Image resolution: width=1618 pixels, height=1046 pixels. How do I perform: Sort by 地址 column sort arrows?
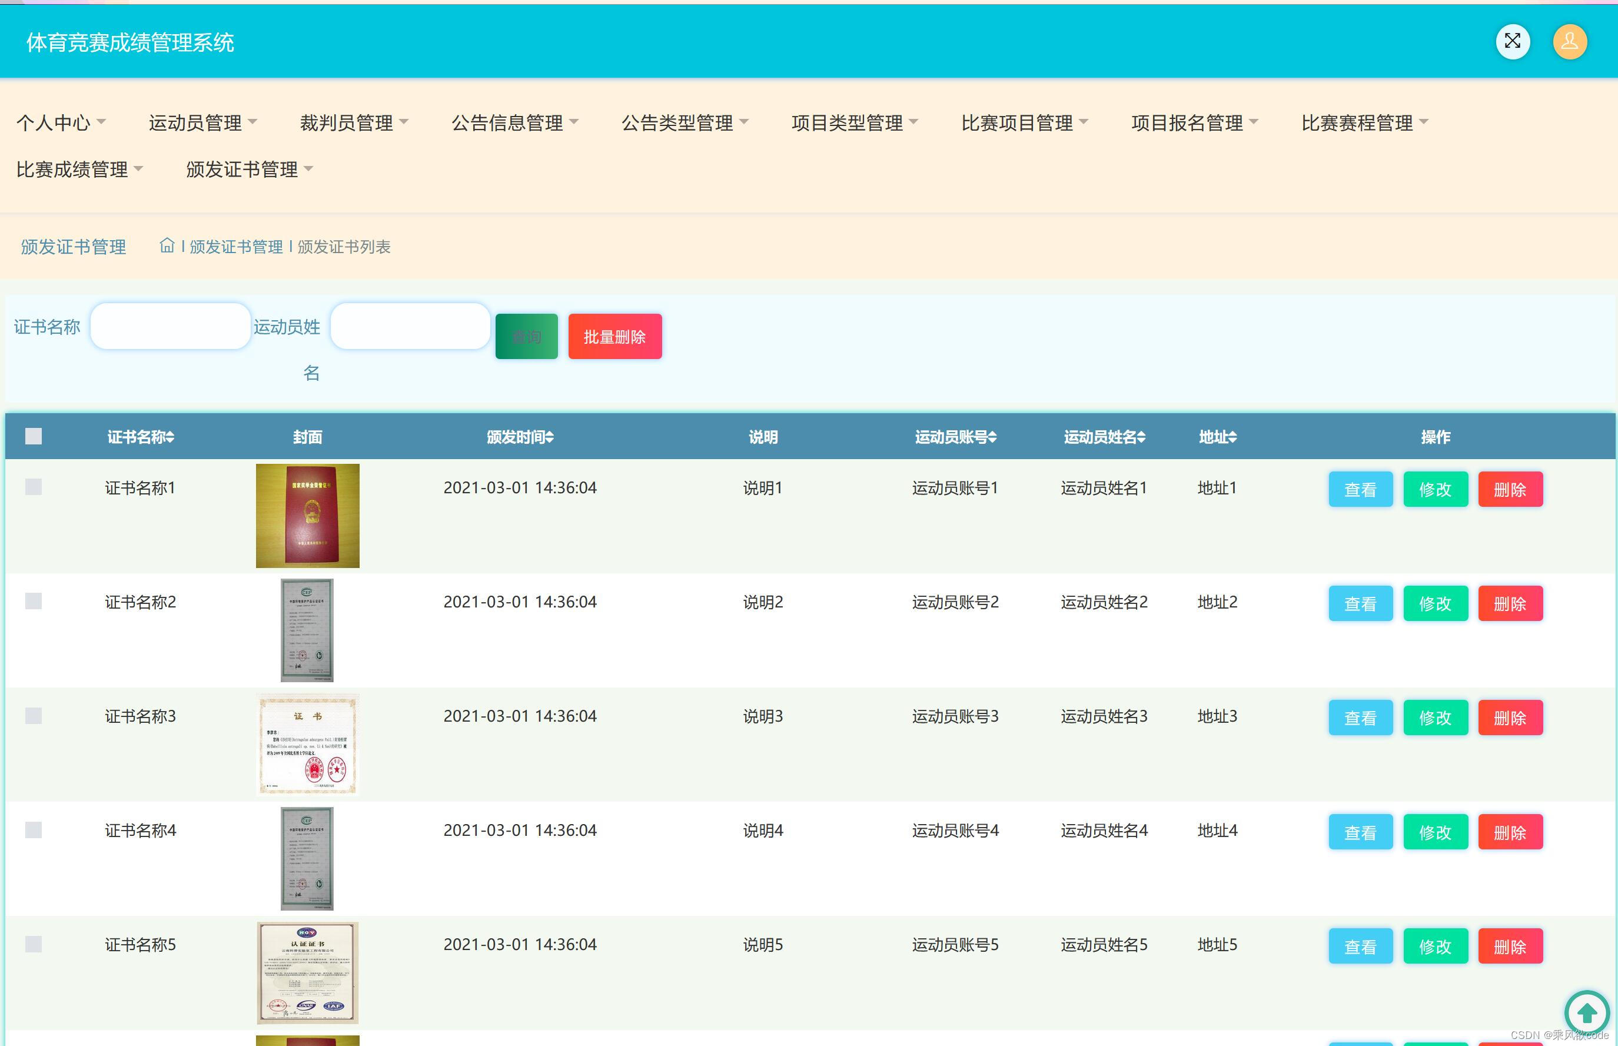[1233, 437]
